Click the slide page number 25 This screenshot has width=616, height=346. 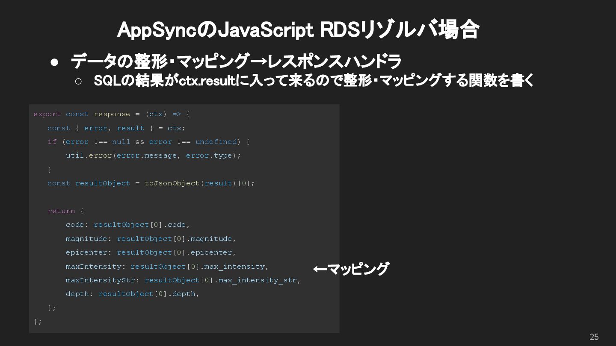[x=594, y=337]
